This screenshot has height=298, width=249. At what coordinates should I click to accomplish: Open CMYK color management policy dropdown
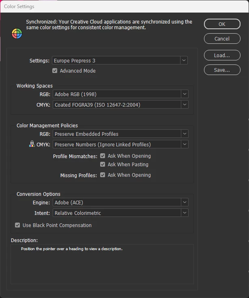click(x=120, y=144)
